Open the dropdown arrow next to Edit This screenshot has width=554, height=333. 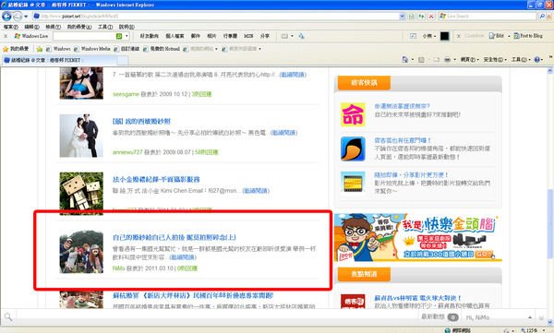point(509,36)
